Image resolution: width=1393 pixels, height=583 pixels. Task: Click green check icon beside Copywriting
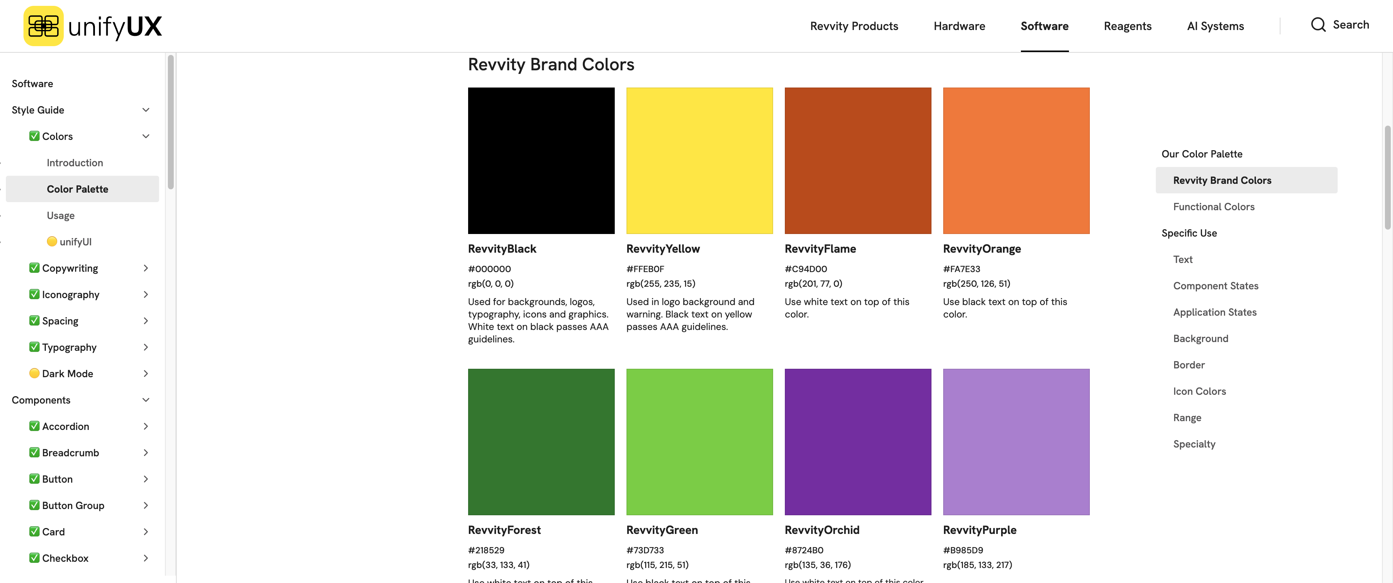34,268
